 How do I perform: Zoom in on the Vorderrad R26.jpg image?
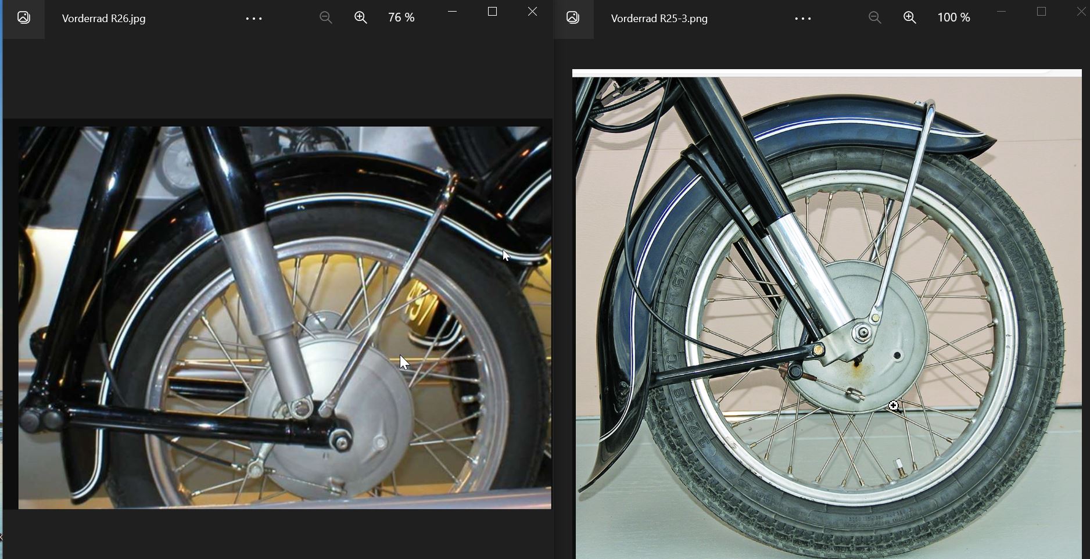click(361, 18)
